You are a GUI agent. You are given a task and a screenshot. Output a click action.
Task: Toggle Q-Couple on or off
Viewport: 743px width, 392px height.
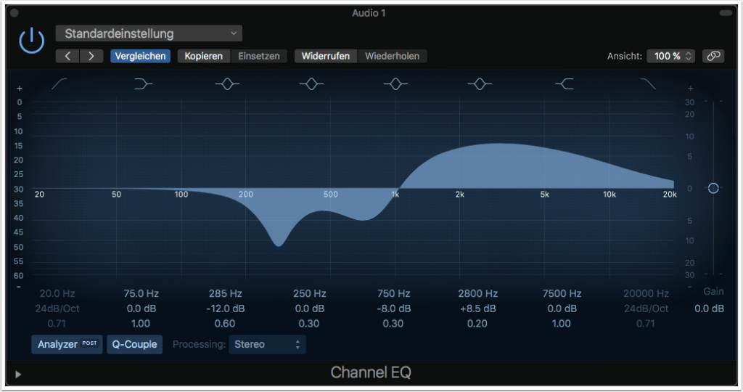(134, 344)
